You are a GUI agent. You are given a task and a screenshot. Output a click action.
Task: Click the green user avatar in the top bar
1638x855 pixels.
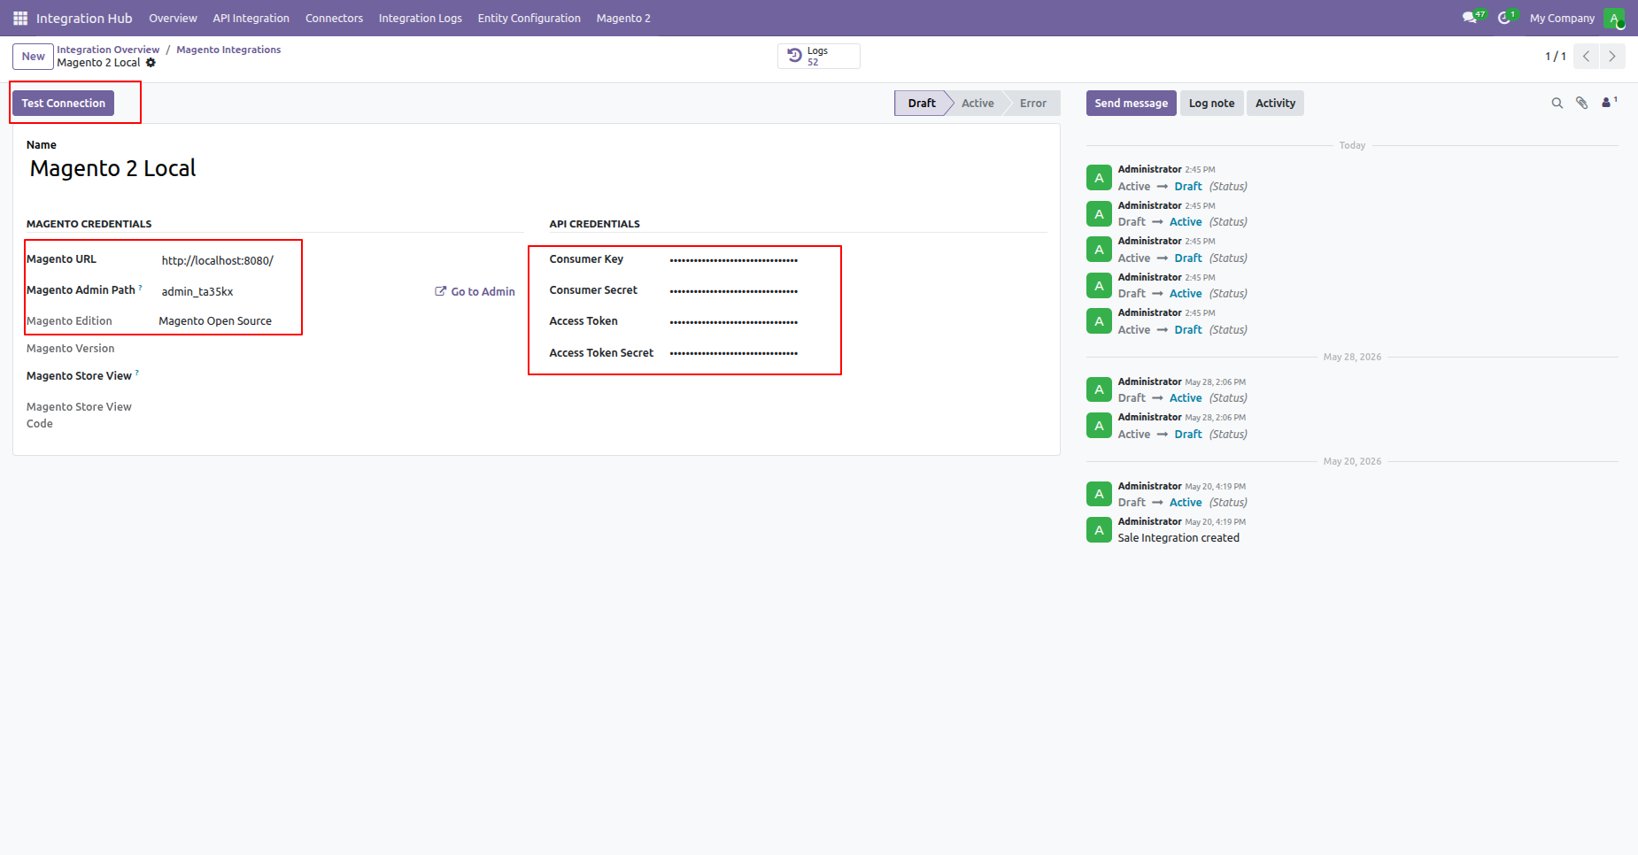click(1614, 18)
